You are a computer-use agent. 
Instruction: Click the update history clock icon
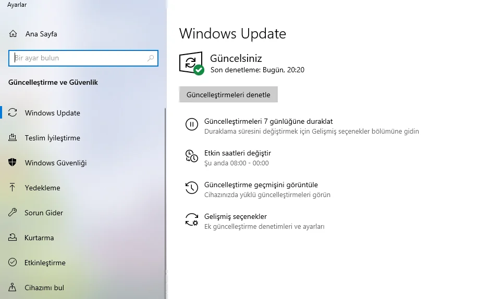(192, 188)
